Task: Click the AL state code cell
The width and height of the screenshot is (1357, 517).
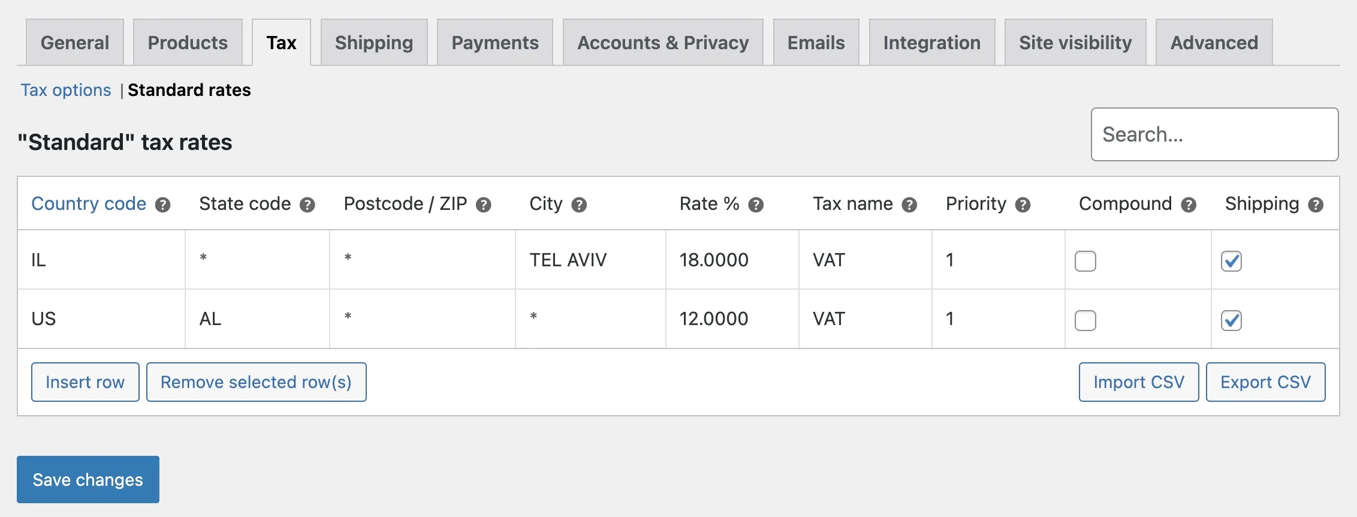Action: 257,318
